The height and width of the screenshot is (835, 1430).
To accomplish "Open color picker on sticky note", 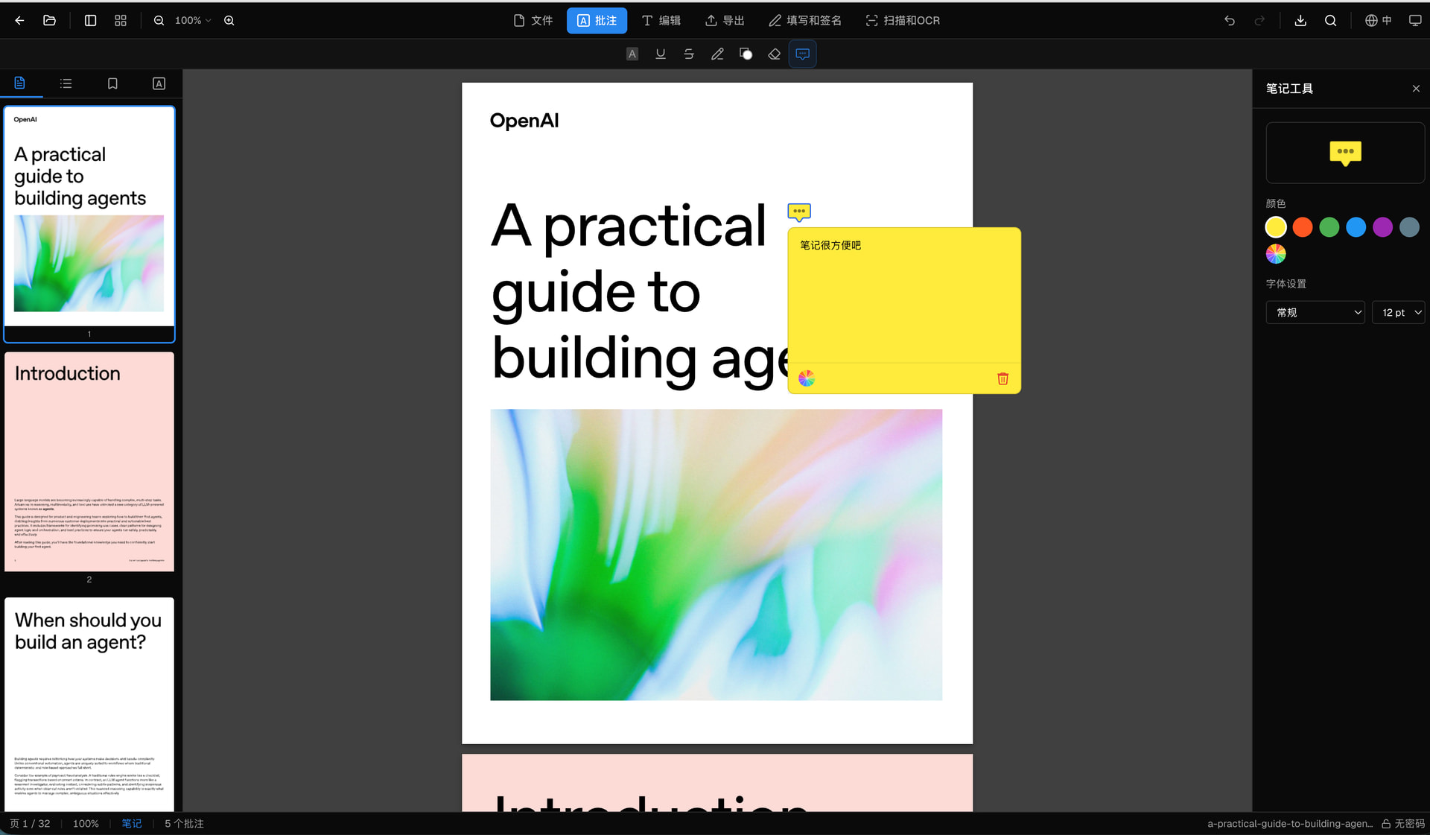I will pos(807,378).
